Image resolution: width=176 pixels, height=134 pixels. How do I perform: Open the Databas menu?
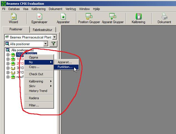14,9
